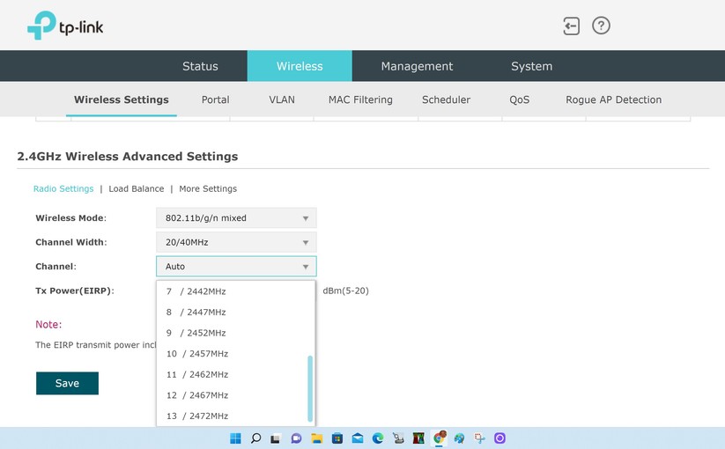
Task: Pick channel 13 / 2472MHz option
Action: 197,416
